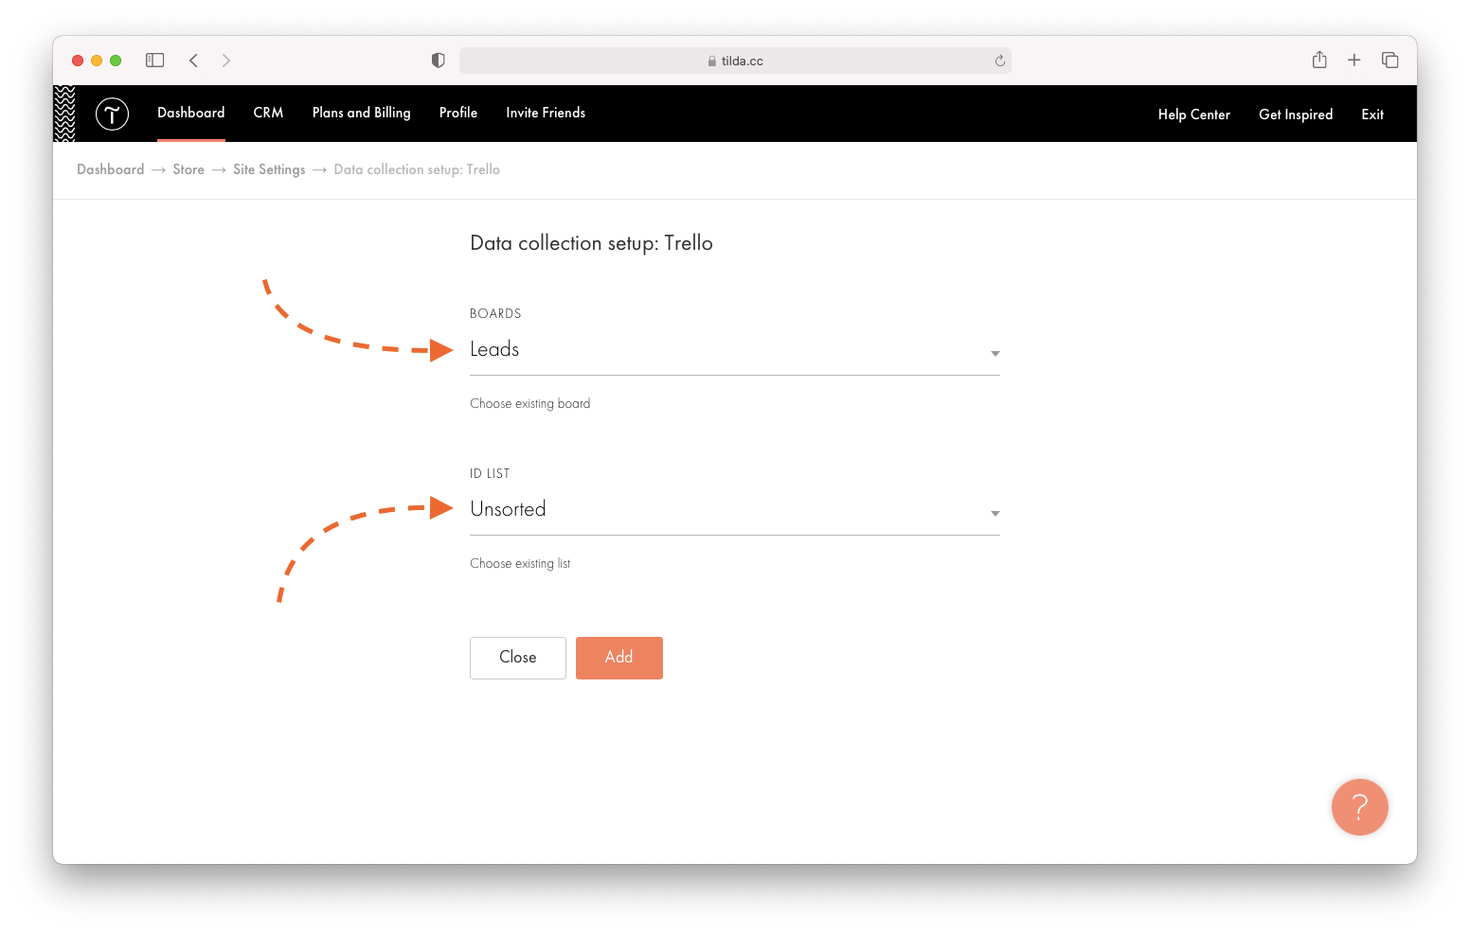Select the Profile menu item
Viewport: 1470px width, 934px height.
457,113
